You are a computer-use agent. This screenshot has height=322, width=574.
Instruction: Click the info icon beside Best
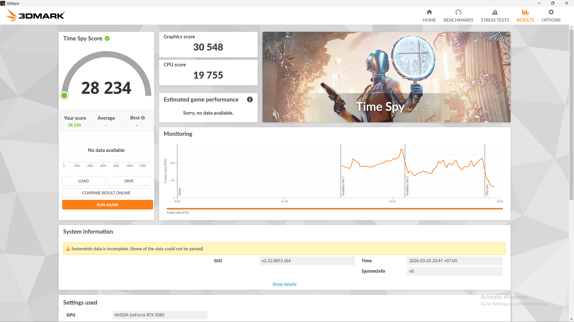click(x=143, y=118)
